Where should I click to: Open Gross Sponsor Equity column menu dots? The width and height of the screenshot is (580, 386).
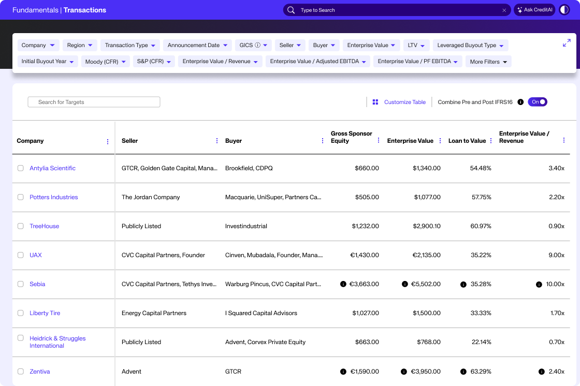coord(379,140)
